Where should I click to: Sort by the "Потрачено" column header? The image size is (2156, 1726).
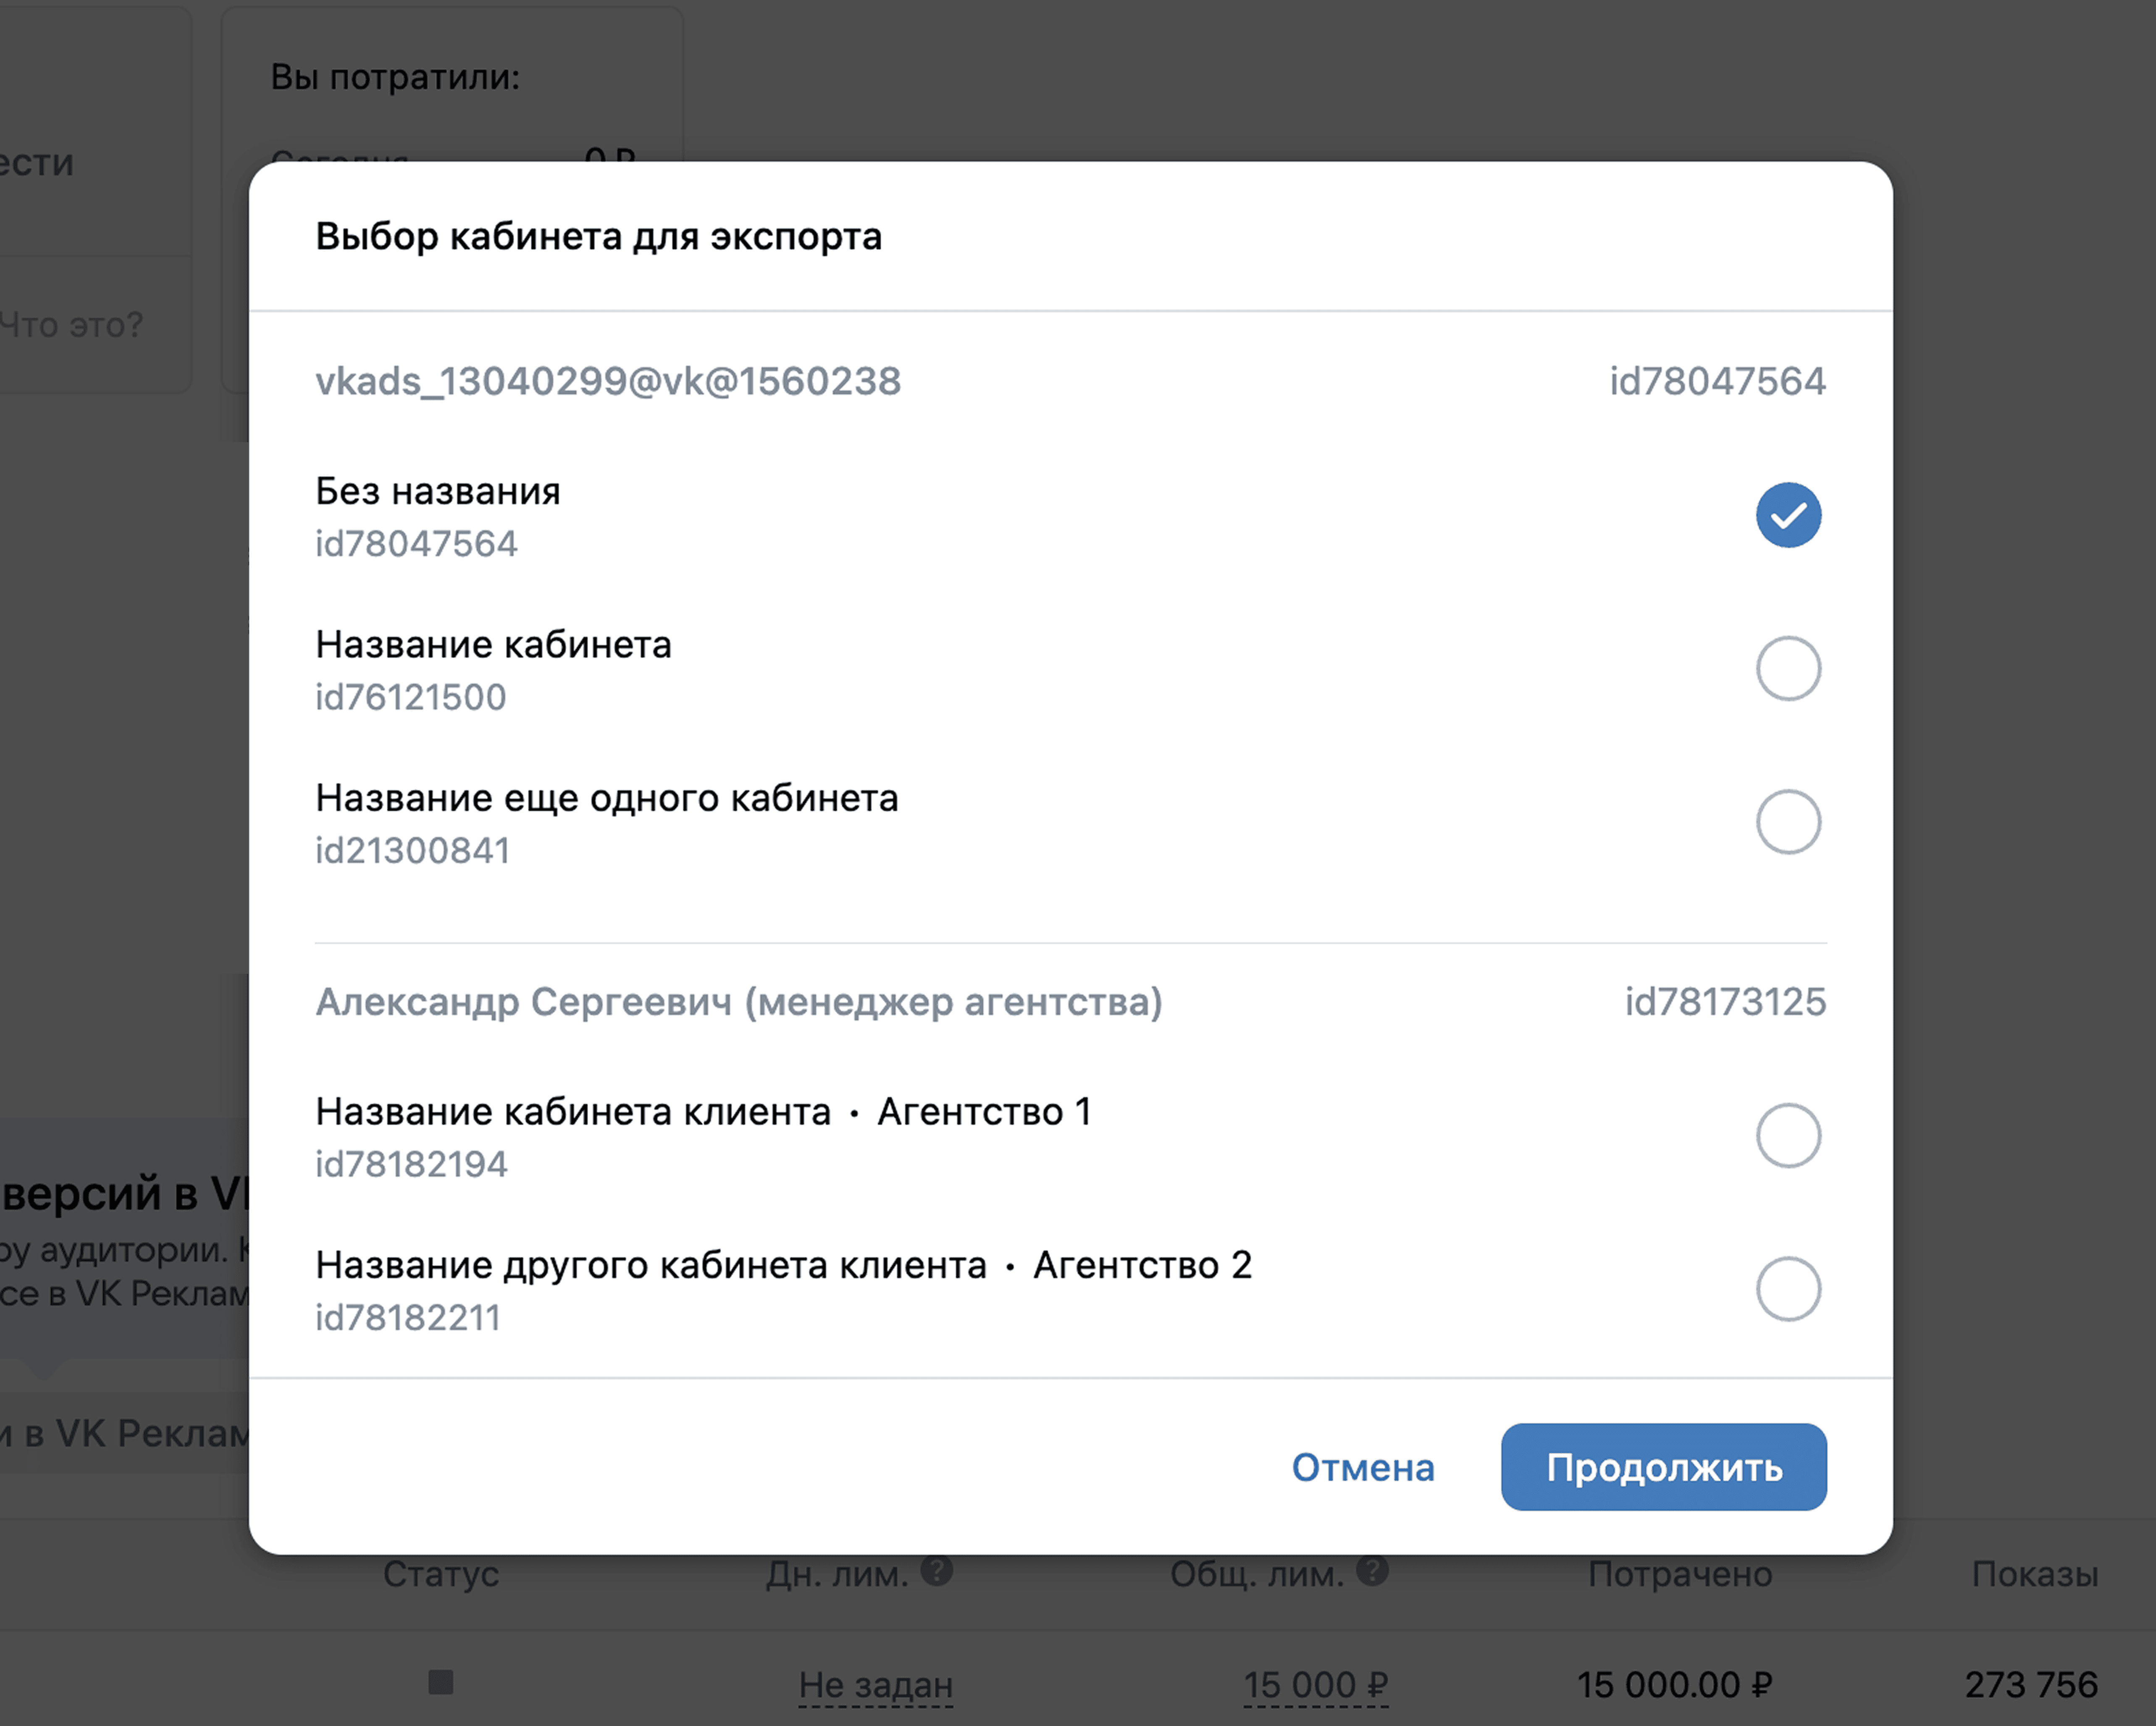click(x=1680, y=1574)
